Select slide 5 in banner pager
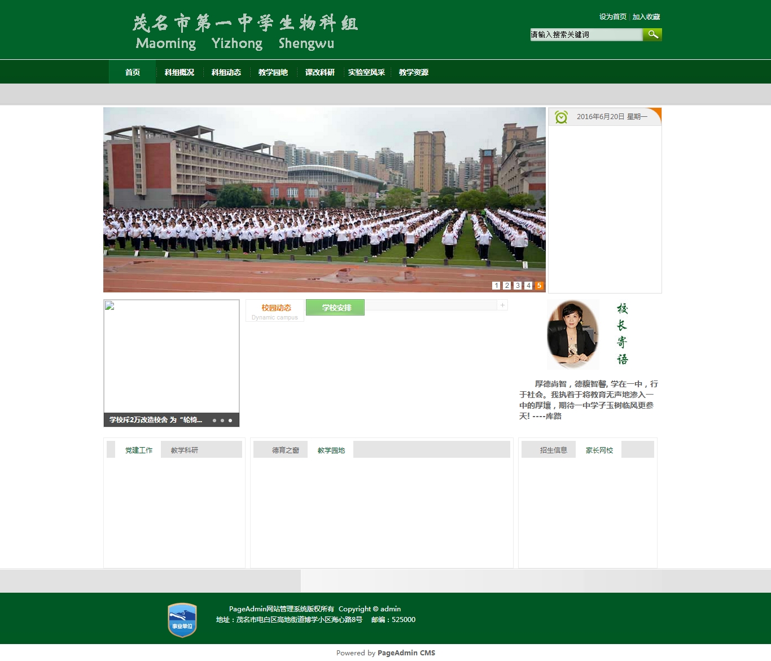Screen dimensions: 771x661 click(x=539, y=286)
